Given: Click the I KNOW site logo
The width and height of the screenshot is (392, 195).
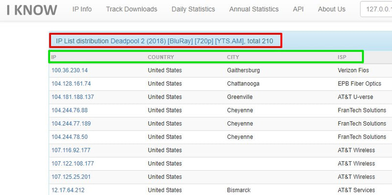Looking at the screenshot, I should pos(32,10).
